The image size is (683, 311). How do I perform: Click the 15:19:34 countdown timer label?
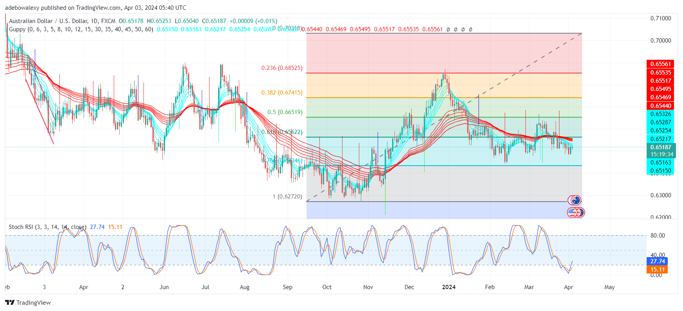click(x=661, y=155)
